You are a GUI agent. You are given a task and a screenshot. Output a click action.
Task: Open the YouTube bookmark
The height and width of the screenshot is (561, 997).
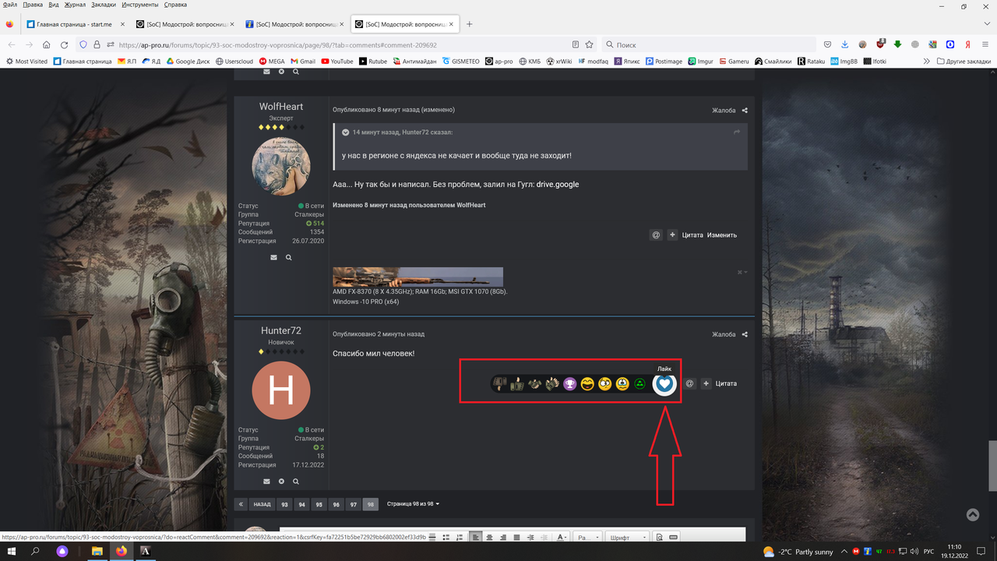[x=336, y=61]
